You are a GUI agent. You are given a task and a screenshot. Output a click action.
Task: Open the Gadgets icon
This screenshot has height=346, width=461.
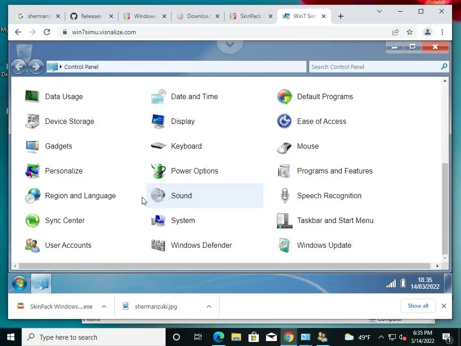click(32, 146)
